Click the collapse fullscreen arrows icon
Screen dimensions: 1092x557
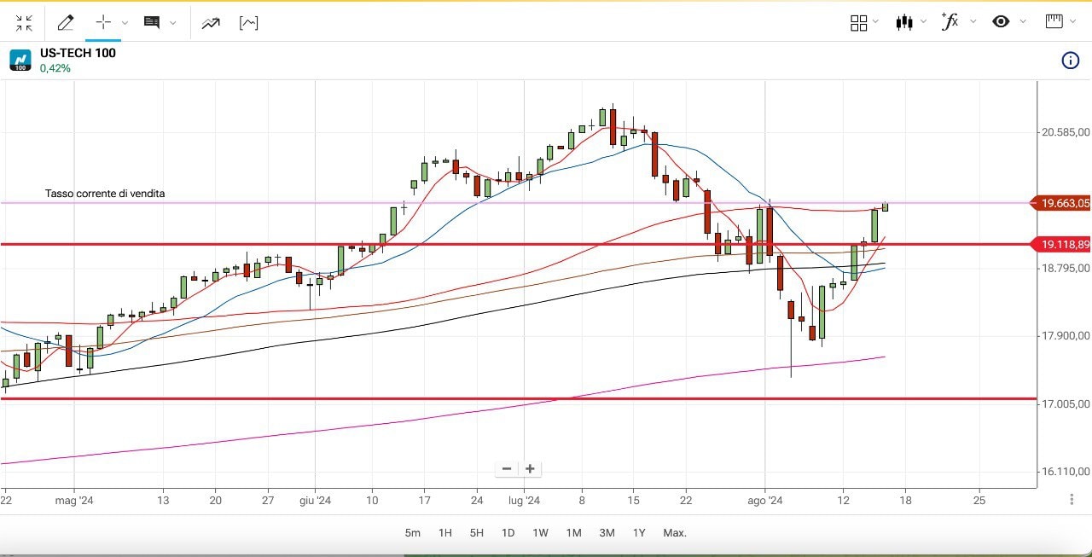tap(24, 23)
